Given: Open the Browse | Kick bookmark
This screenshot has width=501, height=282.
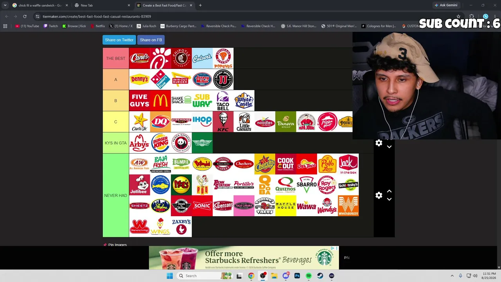Looking at the screenshot, I should pos(74,26).
